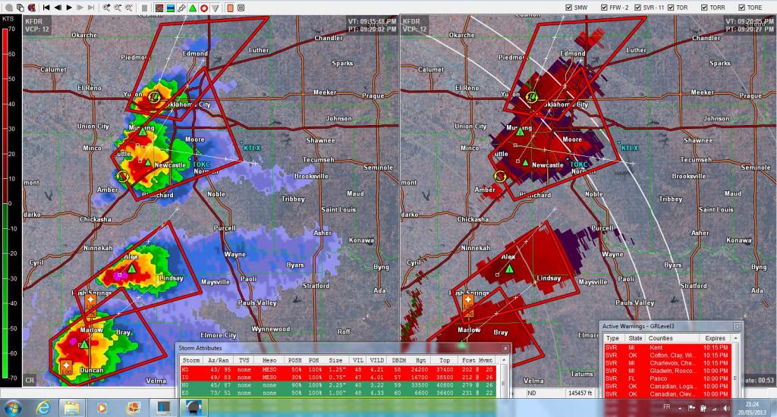
Task: Click mesocyclone marker near Yukon on left map
Action: [x=154, y=97]
